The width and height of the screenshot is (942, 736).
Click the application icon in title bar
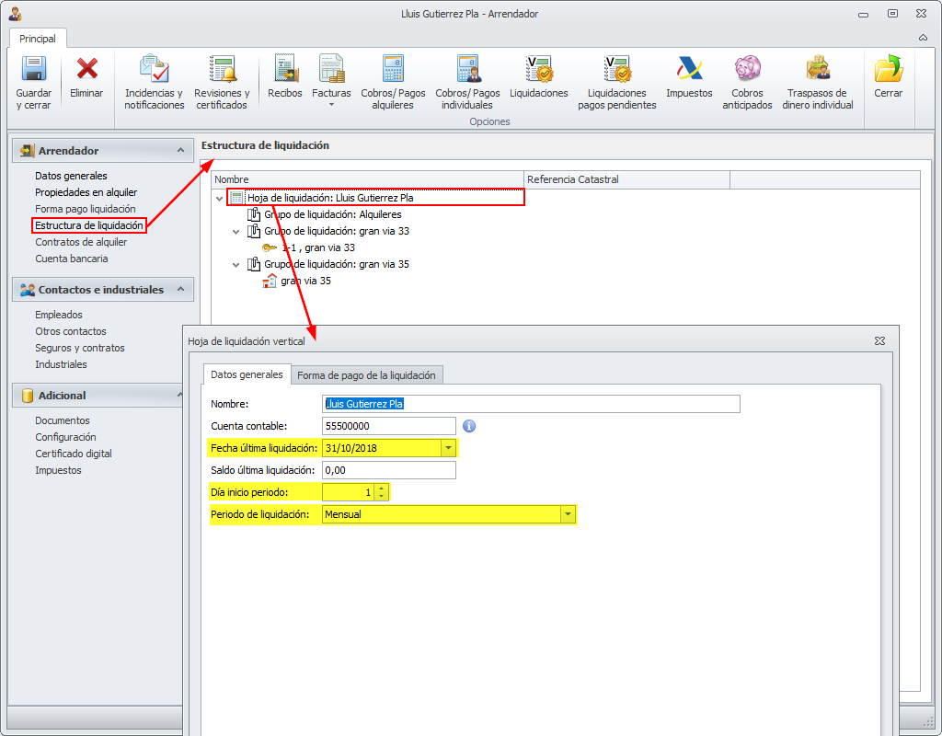click(x=15, y=13)
